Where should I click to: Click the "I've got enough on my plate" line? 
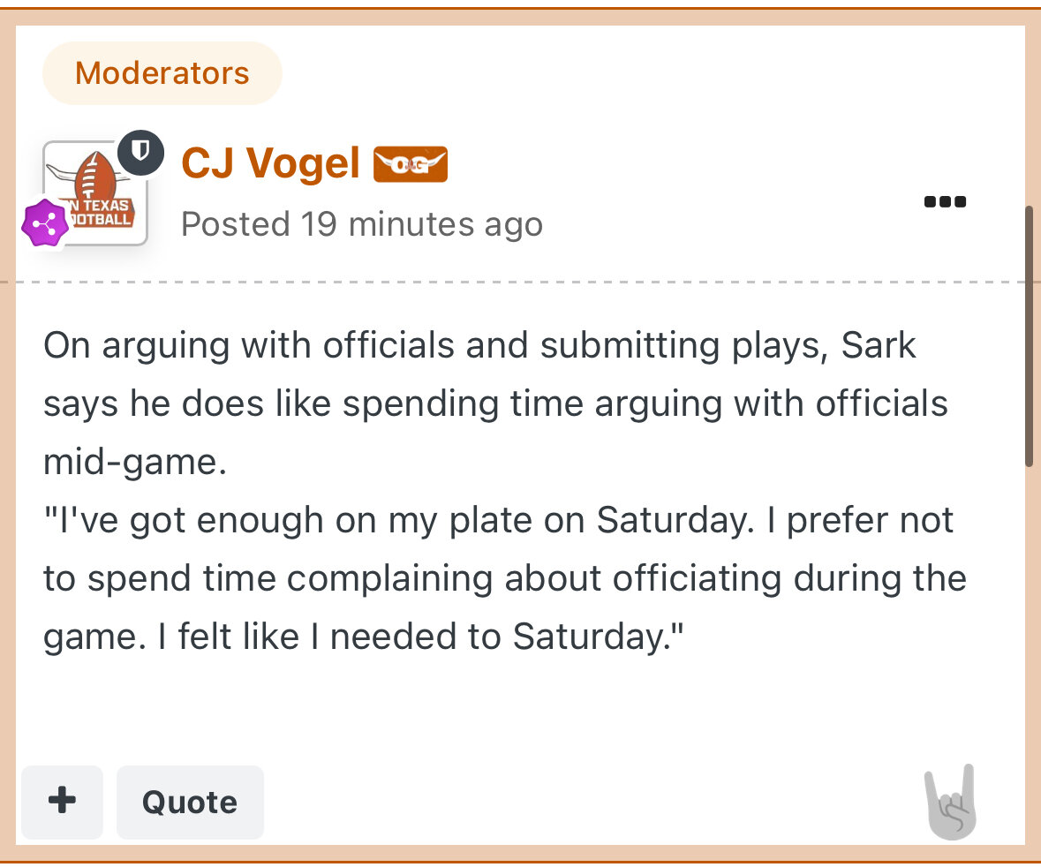point(498,520)
